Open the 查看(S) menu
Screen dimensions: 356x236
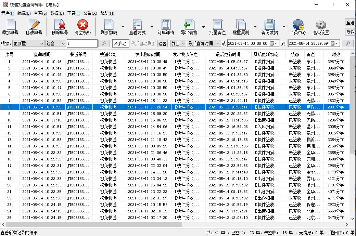[40, 13]
